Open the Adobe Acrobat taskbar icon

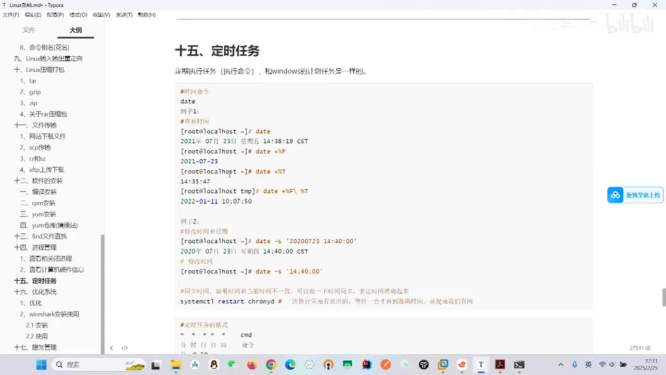pos(500,365)
